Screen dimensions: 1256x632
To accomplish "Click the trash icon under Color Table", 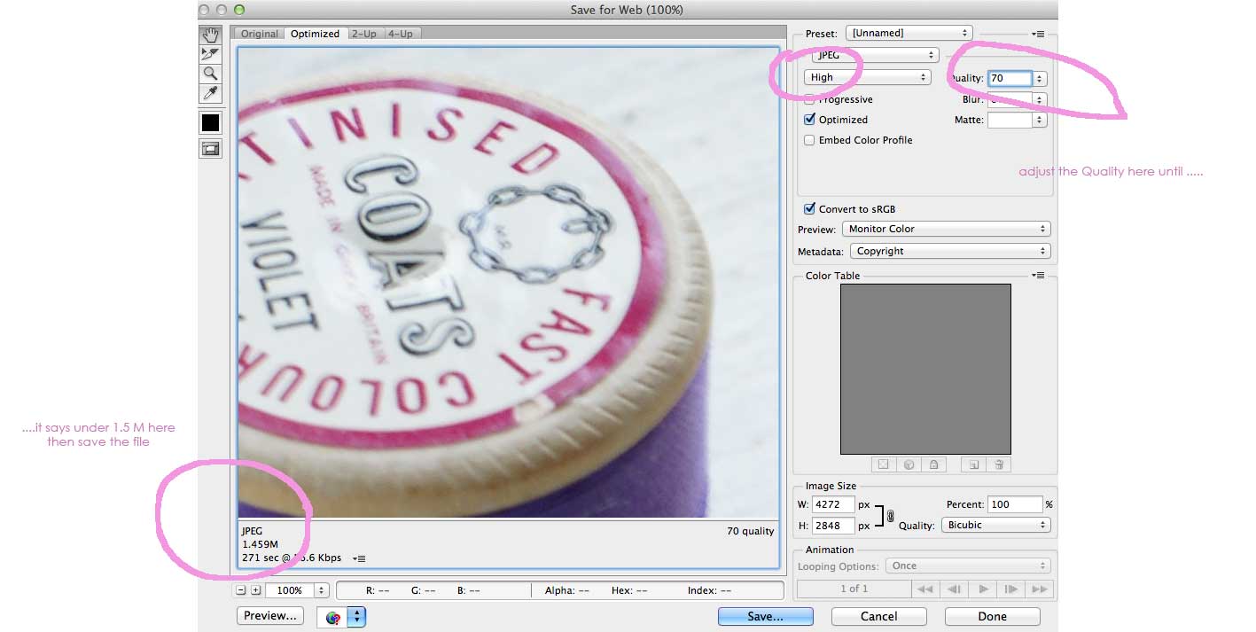I will point(998,464).
